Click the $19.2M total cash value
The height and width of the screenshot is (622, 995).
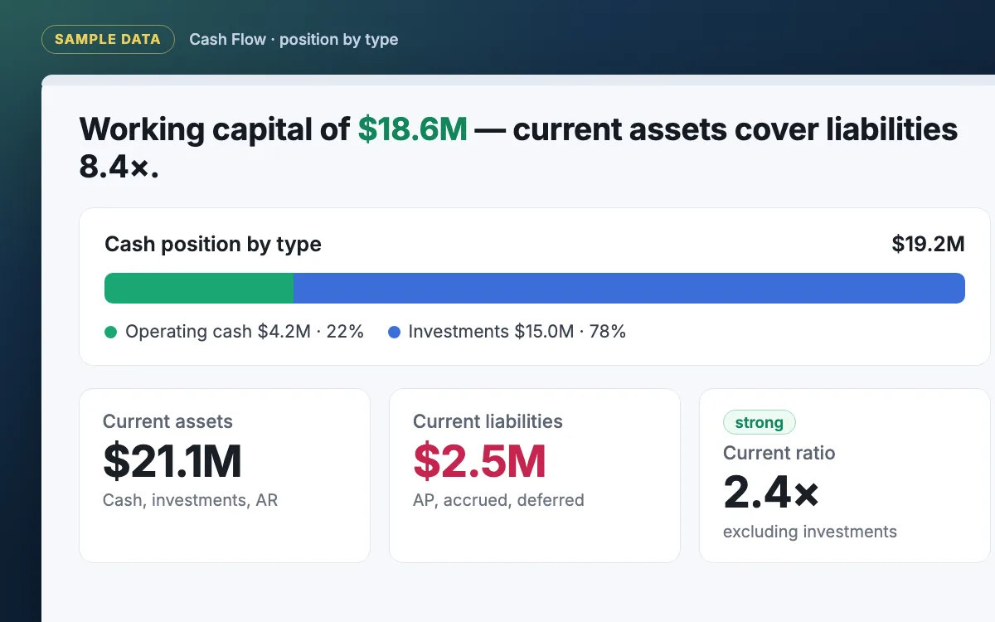pos(928,244)
